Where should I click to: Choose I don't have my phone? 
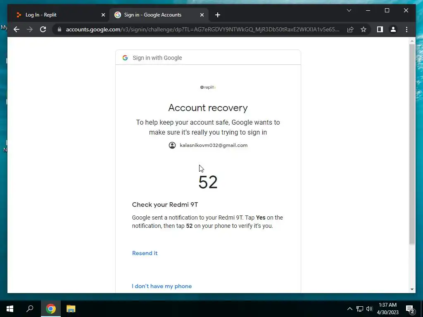[162, 286]
